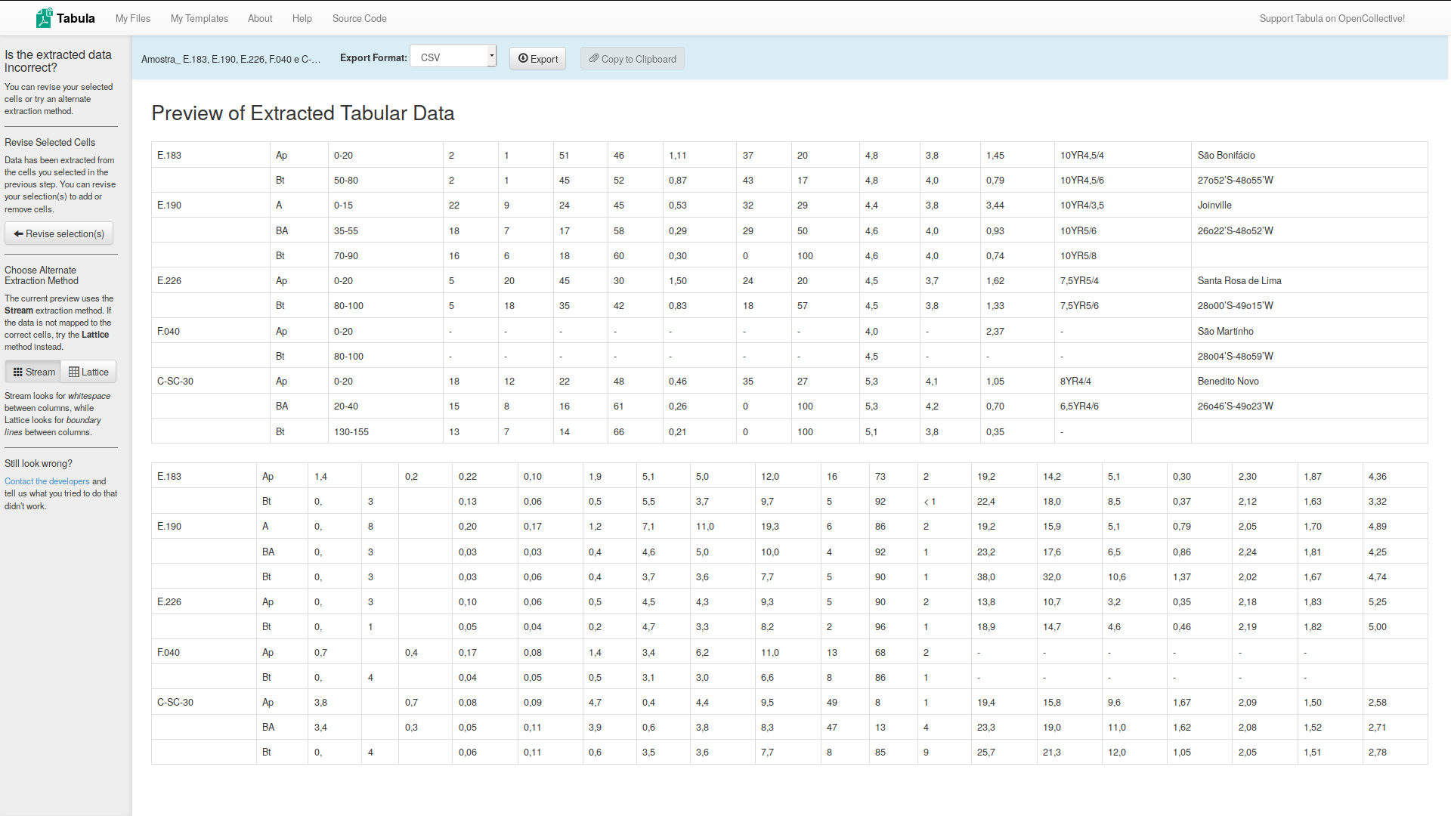Click the CSV export format dropdown arrow
1451x816 pixels.
(490, 57)
